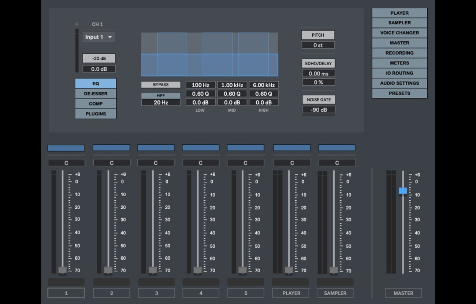The image size is (476, 304).
Task: Open the VOICE CHANGER panel
Action: pos(399,33)
